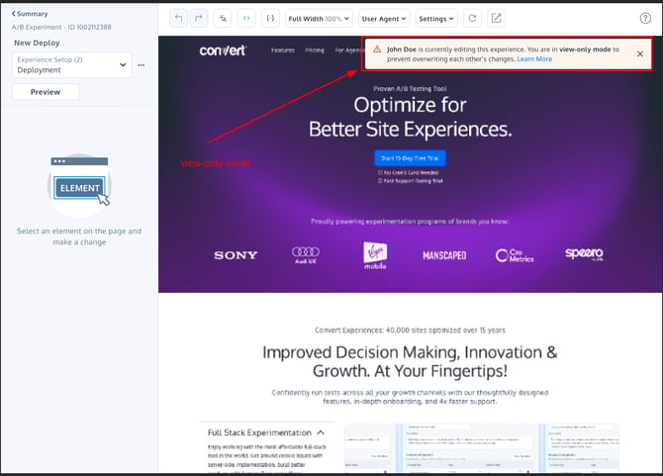Screen dimensions: 663x476
Task: Open the Learn More link in the banner
Action: point(534,59)
